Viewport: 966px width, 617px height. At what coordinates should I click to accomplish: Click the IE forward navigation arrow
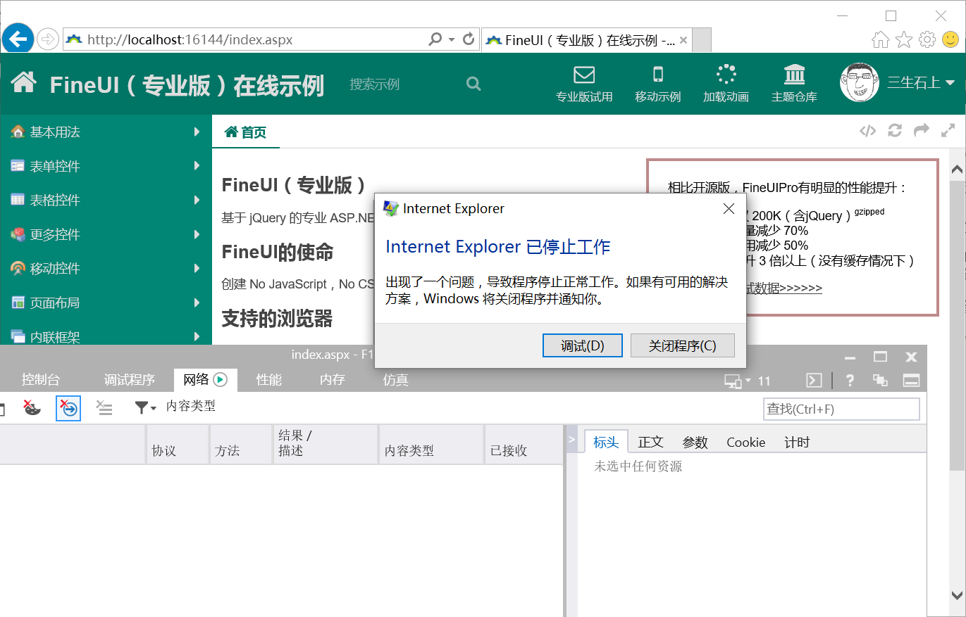pos(47,39)
